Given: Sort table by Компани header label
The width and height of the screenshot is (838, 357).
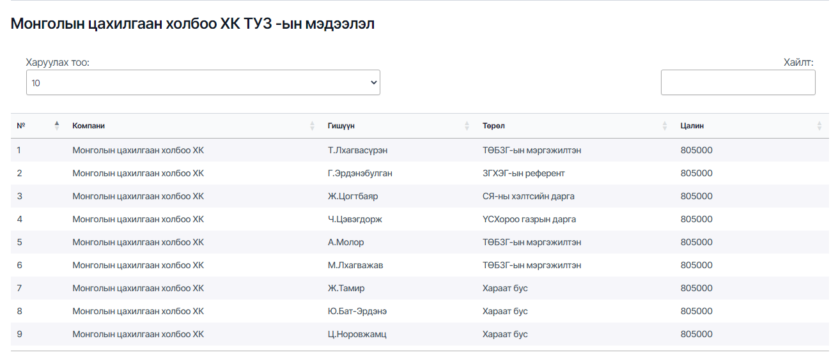Looking at the screenshot, I should tap(88, 126).
